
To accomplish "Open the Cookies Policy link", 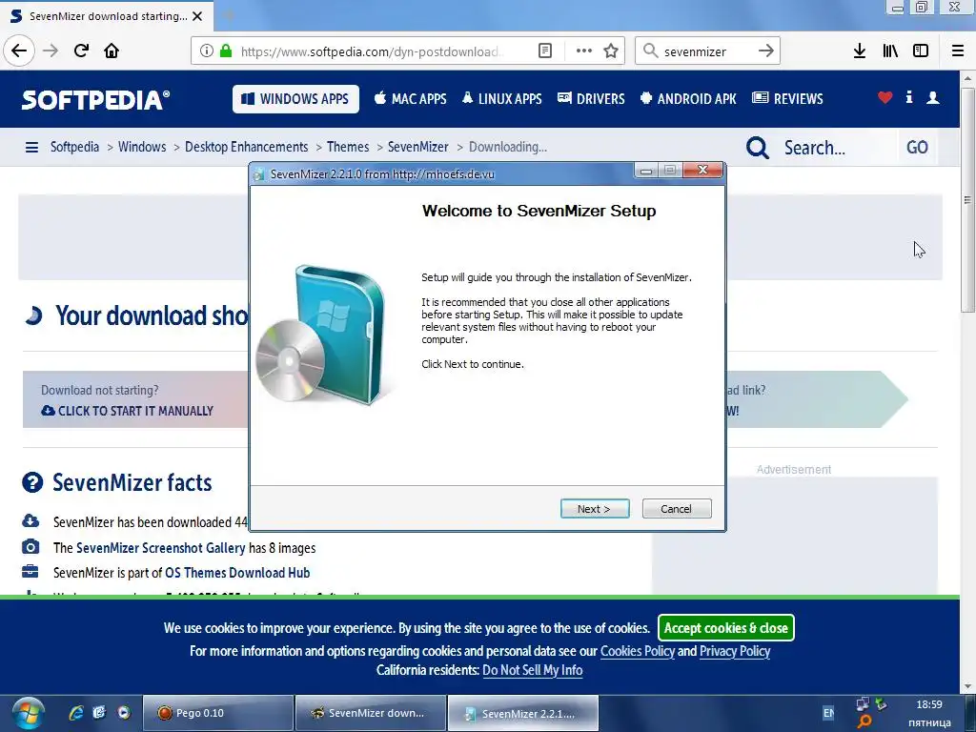I will pyautogui.click(x=638, y=651).
